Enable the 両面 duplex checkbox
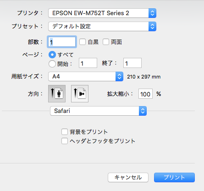This screenshot has height=191, width=204. [106, 42]
